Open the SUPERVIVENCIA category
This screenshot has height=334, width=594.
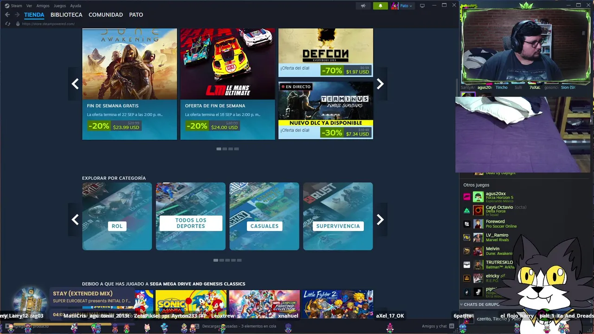point(338,216)
